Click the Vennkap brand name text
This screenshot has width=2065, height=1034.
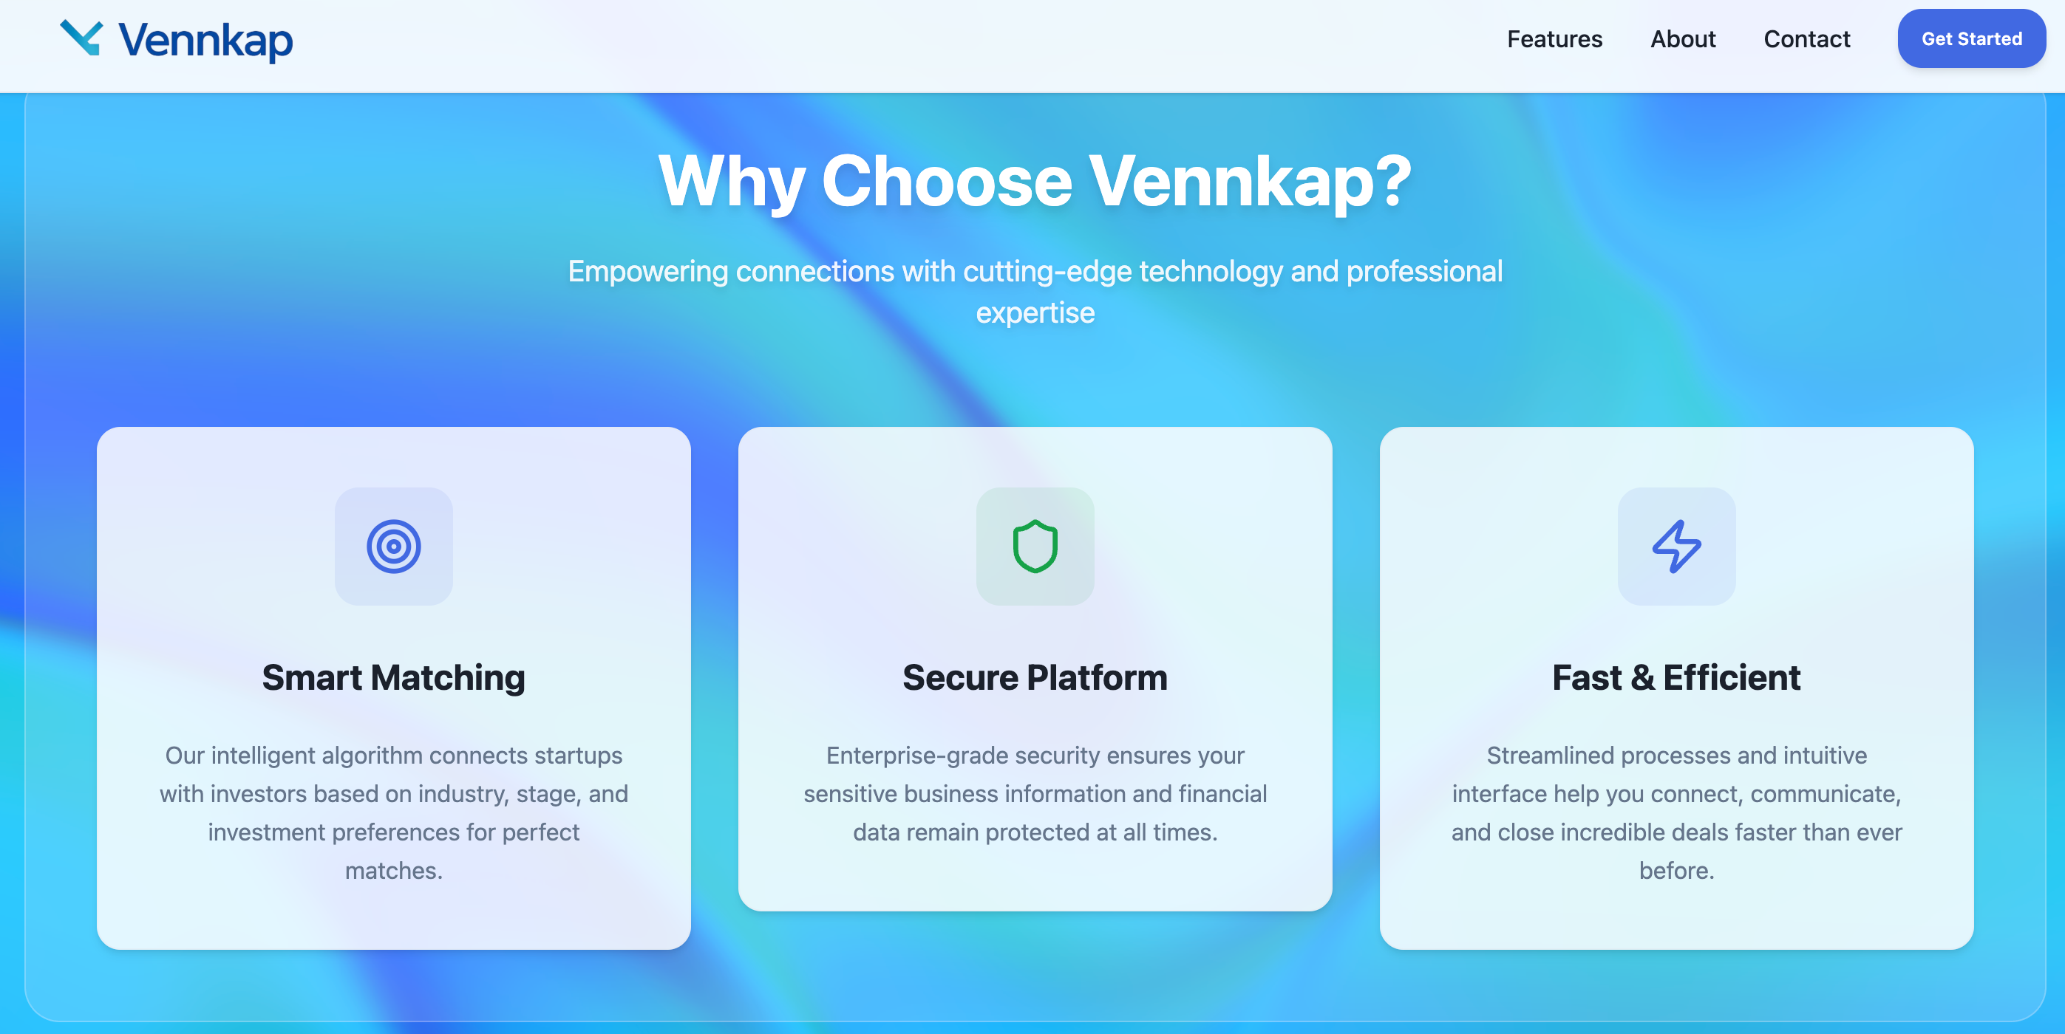click(205, 40)
